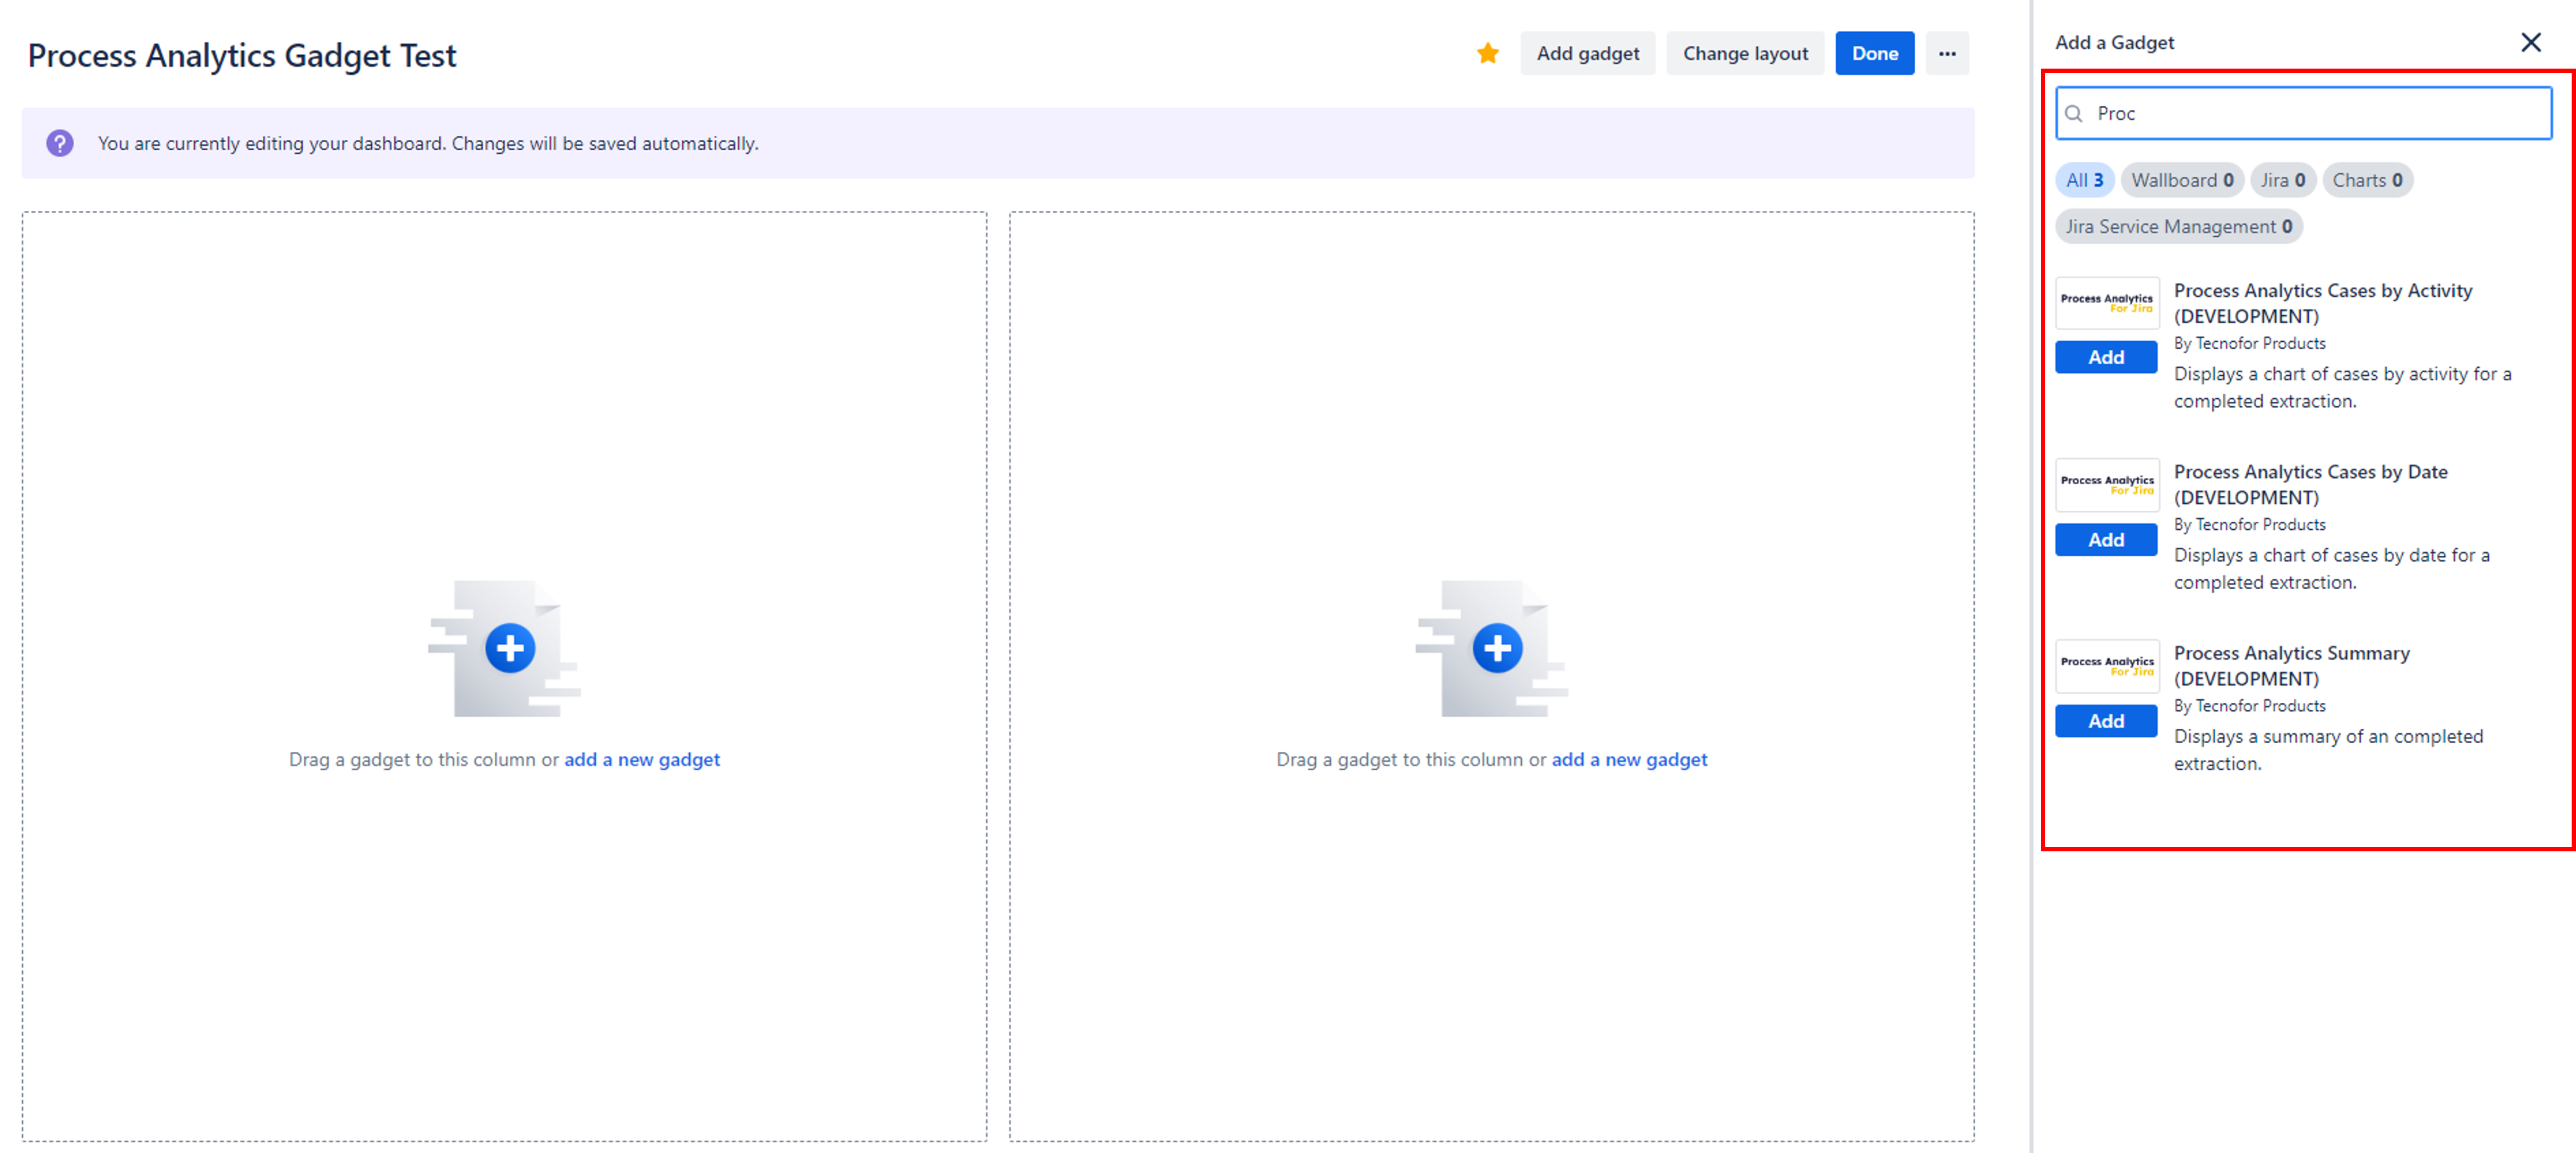The image size is (2576, 1153).
Task: Filter by Charts 0 category
Action: (x=2366, y=181)
